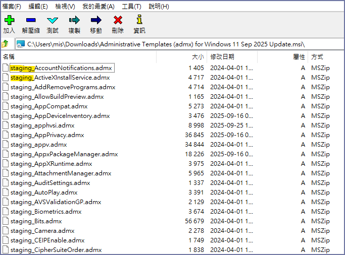
Task: Click the Copy (複製) arrow icon
Action: point(74,21)
